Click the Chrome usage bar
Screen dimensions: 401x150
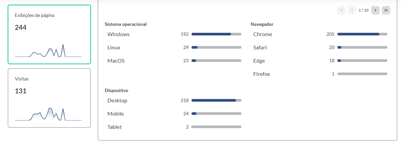point(362,34)
